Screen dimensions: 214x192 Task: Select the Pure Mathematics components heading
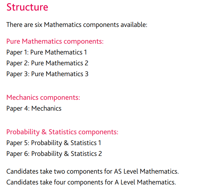pos(55,41)
